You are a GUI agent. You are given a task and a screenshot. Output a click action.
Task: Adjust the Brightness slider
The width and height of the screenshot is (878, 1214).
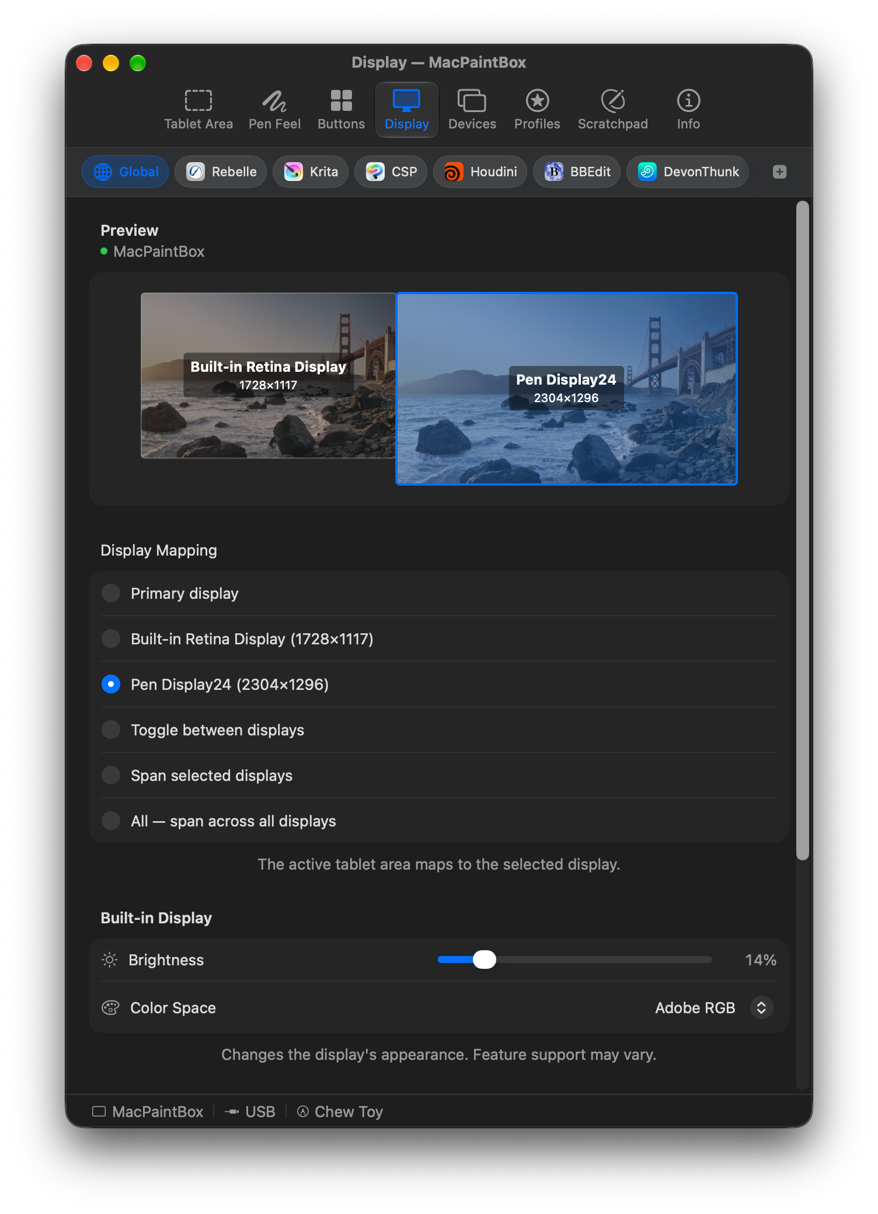click(575, 960)
